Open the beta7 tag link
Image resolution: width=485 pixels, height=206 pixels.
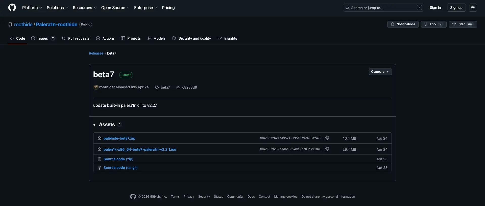tap(165, 87)
